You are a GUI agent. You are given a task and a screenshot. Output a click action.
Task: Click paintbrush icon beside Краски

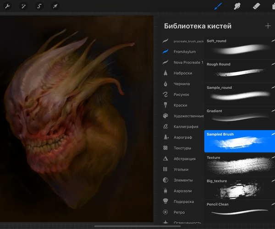[165, 105]
